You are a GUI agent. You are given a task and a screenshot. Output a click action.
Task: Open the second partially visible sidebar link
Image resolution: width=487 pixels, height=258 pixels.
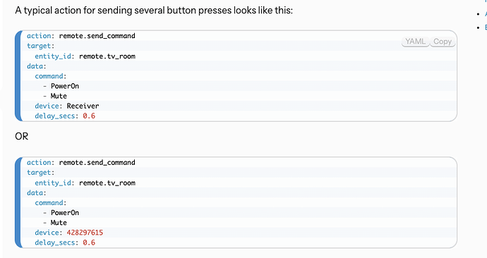pos(486,27)
